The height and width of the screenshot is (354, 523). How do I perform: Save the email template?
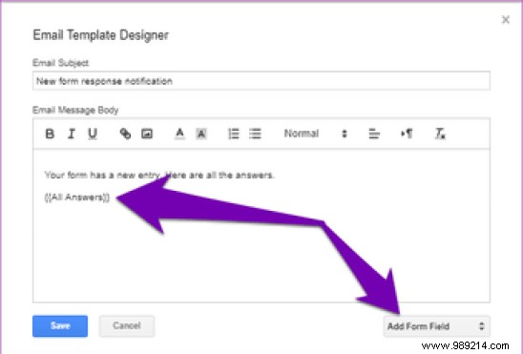pos(60,326)
